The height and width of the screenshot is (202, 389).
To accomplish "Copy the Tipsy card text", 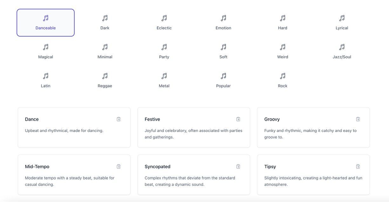I will [358, 166].
